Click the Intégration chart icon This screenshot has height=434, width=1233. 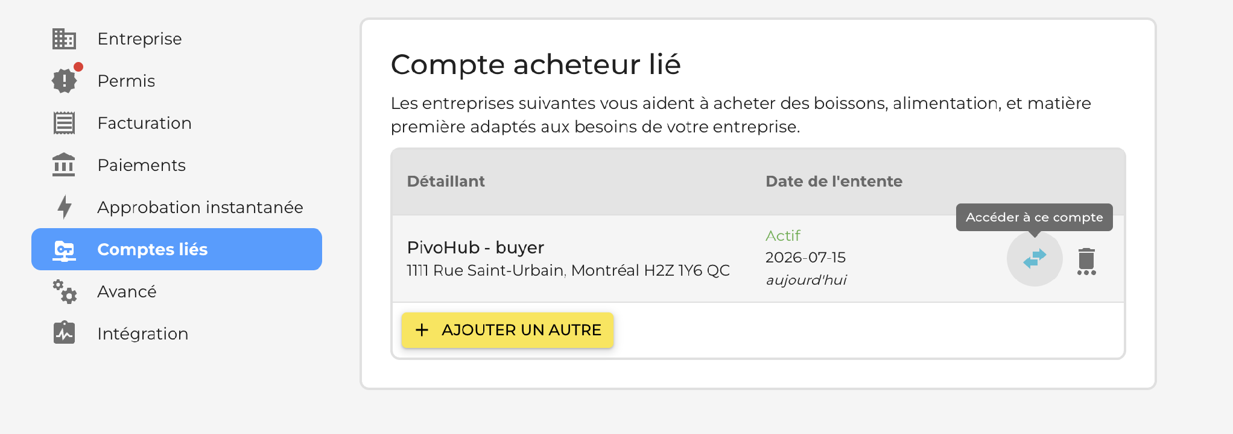[64, 333]
